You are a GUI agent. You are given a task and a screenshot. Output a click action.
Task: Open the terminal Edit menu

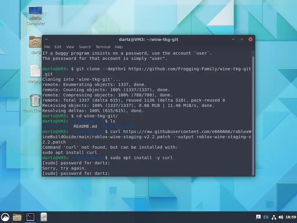point(58,47)
